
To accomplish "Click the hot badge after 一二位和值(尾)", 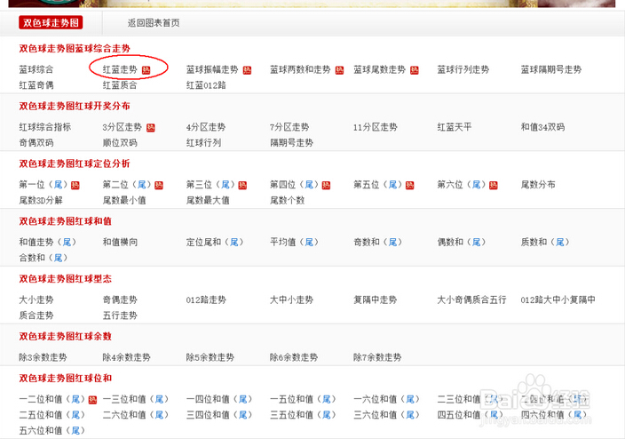I will (91, 400).
